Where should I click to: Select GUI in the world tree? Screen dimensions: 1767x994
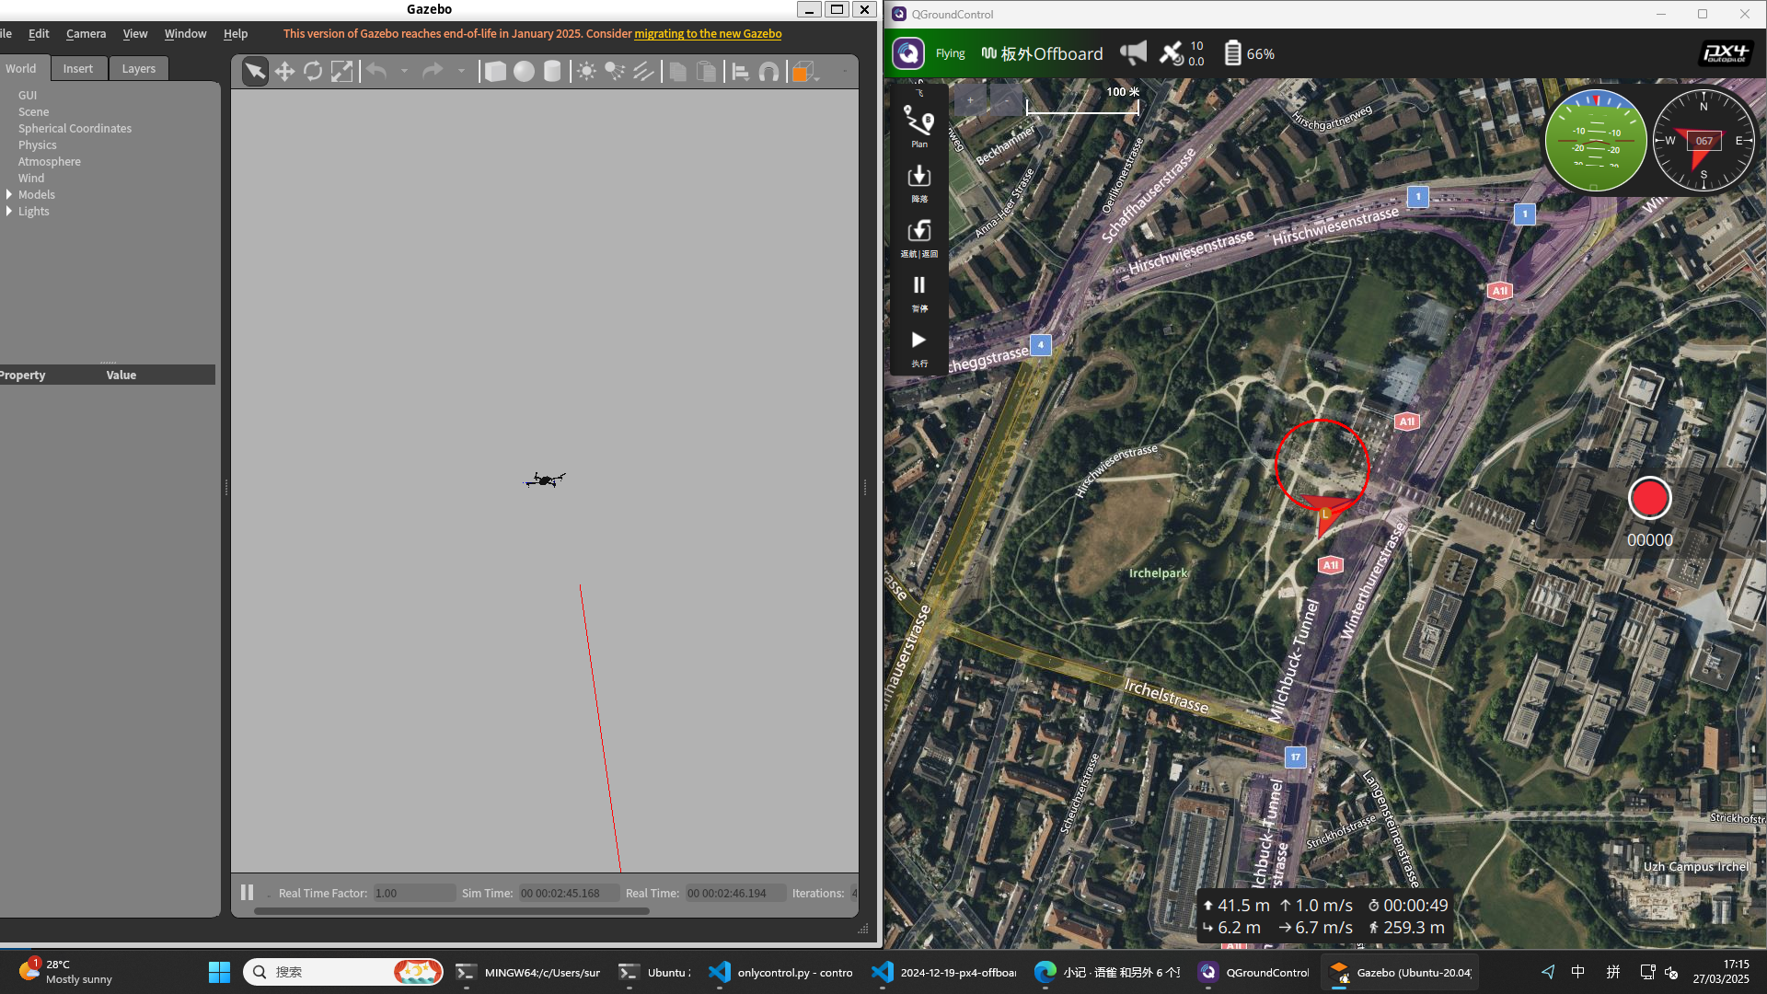[x=28, y=95]
